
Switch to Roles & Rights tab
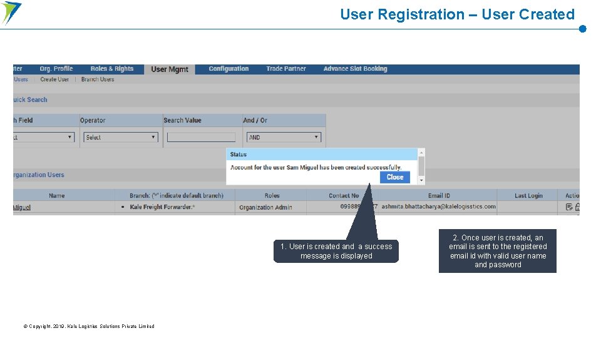(x=112, y=69)
